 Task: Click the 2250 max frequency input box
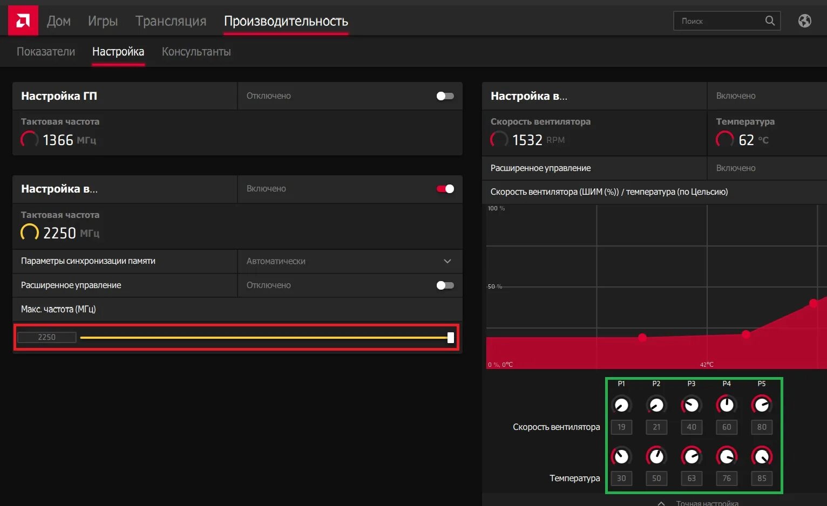pyautogui.click(x=47, y=337)
